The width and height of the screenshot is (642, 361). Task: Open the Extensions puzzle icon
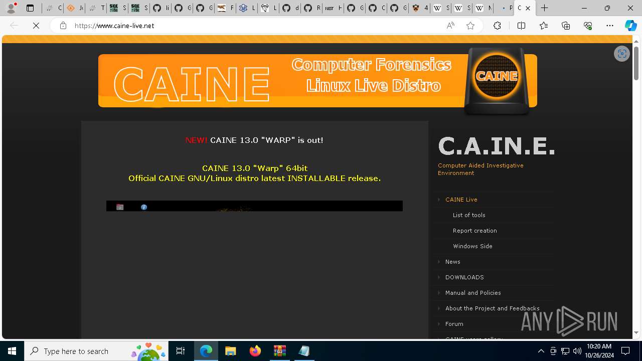pyautogui.click(x=497, y=26)
